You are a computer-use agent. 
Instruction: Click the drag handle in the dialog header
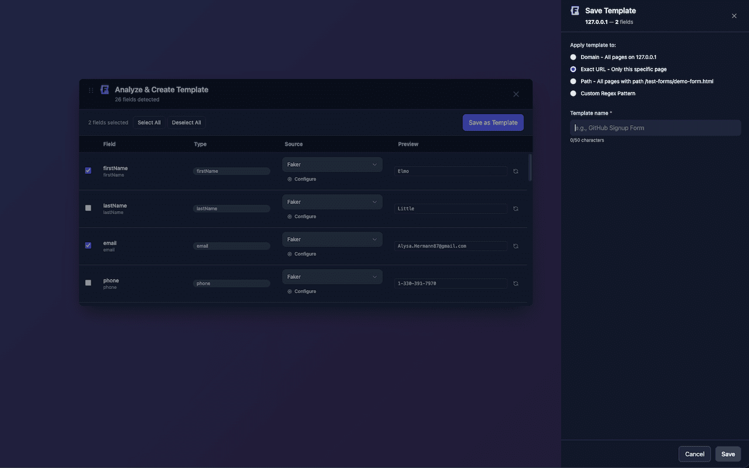click(91, 90)
